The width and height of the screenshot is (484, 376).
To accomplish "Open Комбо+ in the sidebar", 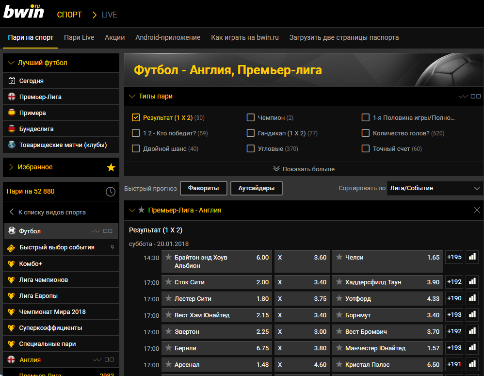I will click(x=61, y=263).
